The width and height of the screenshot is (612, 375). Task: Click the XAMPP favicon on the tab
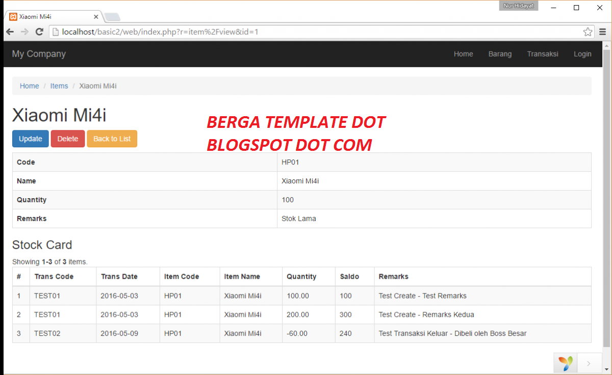pyautogui.click(x=13, y=16)
